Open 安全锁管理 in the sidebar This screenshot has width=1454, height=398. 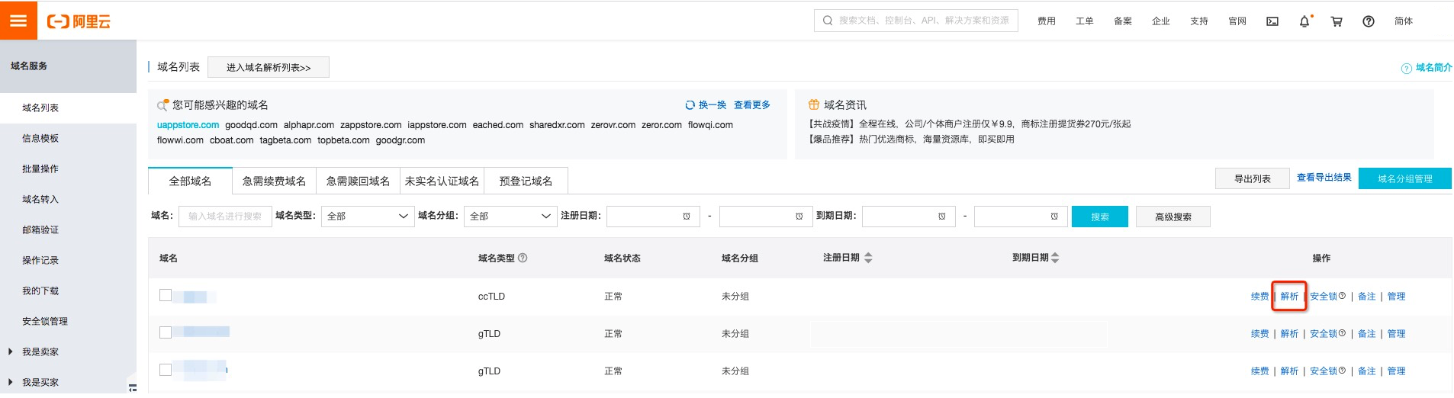pyautogui.click(x=45, y=322)
